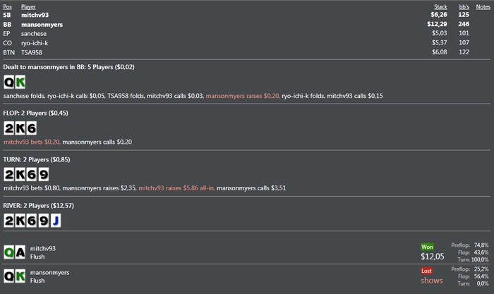Click the green Won badge
The height and width of the screenshot is (294, 494).
click(x=427, y=247)
